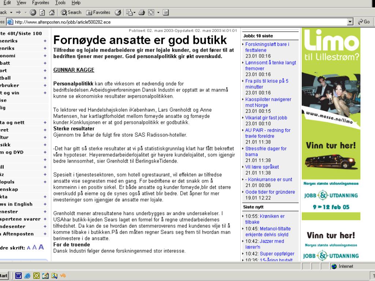The width and height of the screenshot is (375, 281).
Task: Click the Forward arrow in the toolbar
Action: pyautogui.click(x=18, y=12)
